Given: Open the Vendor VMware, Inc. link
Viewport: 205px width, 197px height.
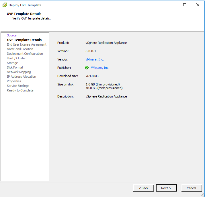Looking at the screenshot, I should pyautogui.click(x=95, y=59).
